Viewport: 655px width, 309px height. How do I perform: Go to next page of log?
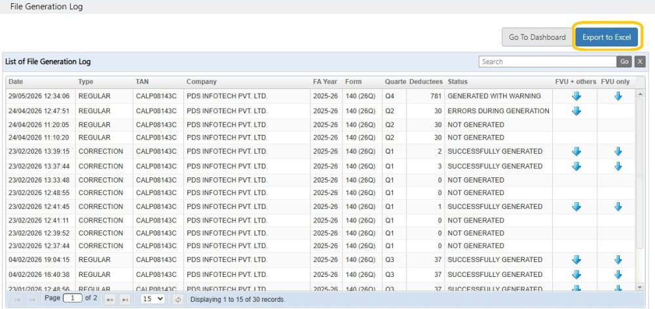pyautogui.click(x=109, y=299)
